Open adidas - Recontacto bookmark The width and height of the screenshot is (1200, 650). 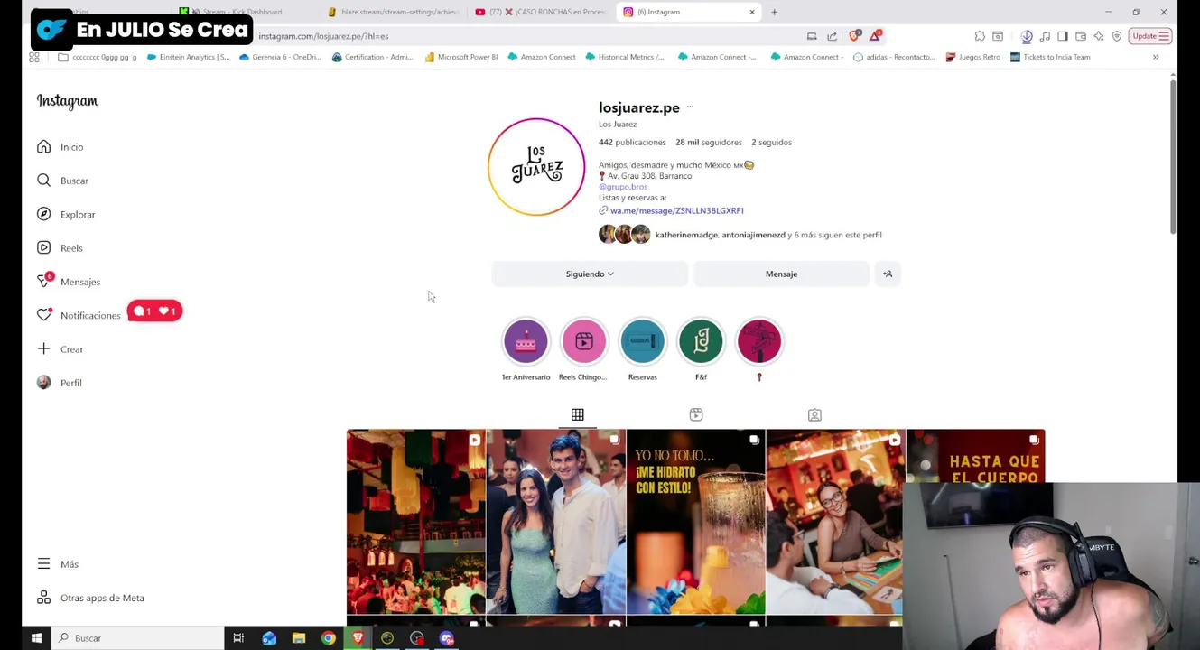pos(894,57)
